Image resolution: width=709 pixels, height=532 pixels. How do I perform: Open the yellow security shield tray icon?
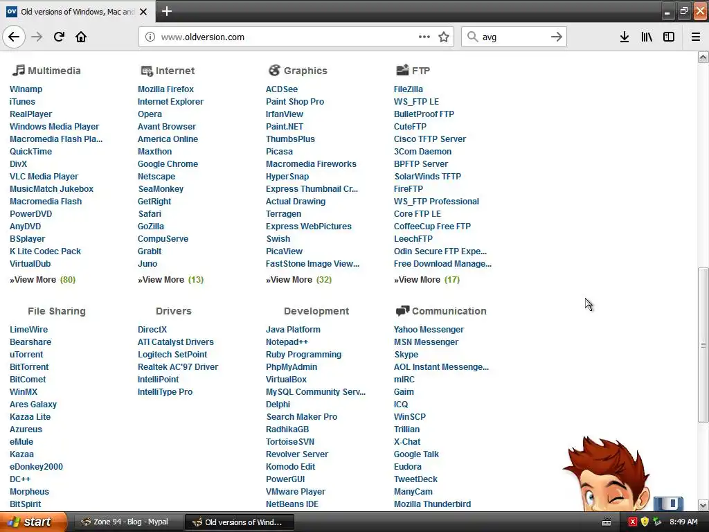coord(645,522)
